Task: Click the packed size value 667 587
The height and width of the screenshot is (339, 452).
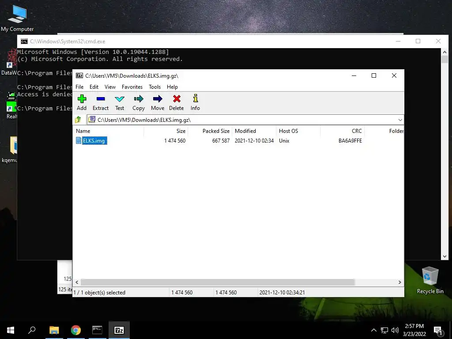Action: [221, 141]
